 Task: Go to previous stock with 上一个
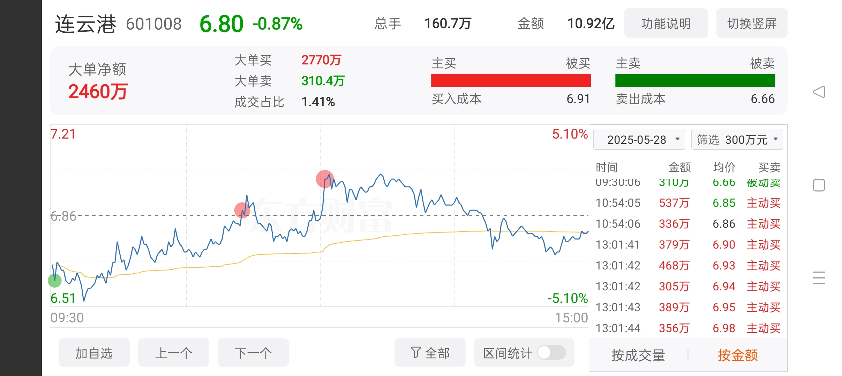click(174, 352)
